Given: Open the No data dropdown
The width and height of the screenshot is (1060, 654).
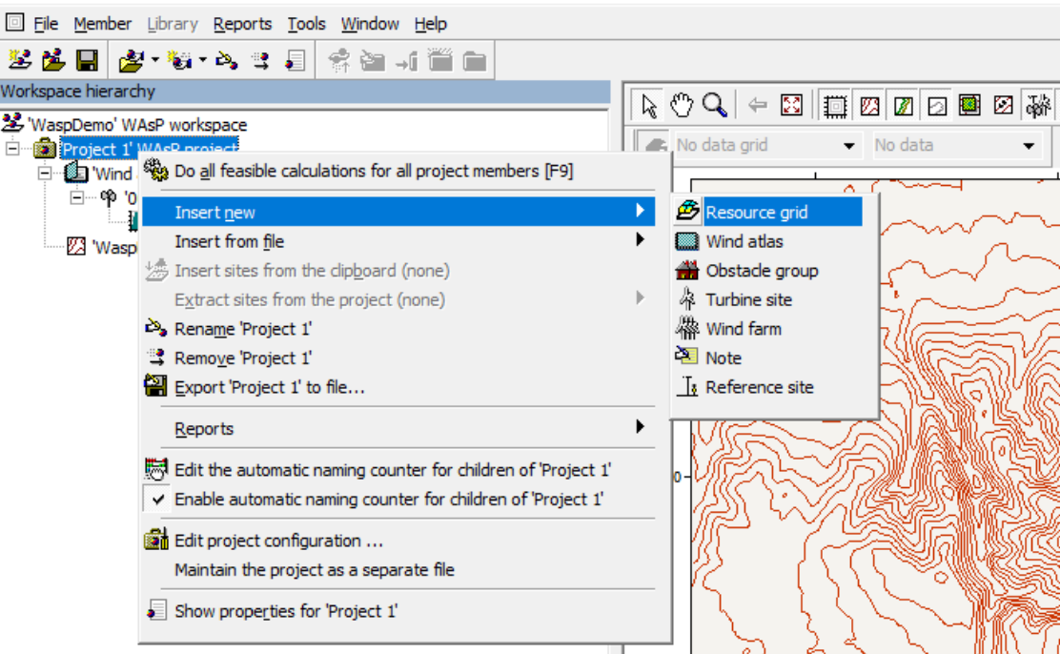Looking at the screenshot, I should click(x=1029, y=146).
